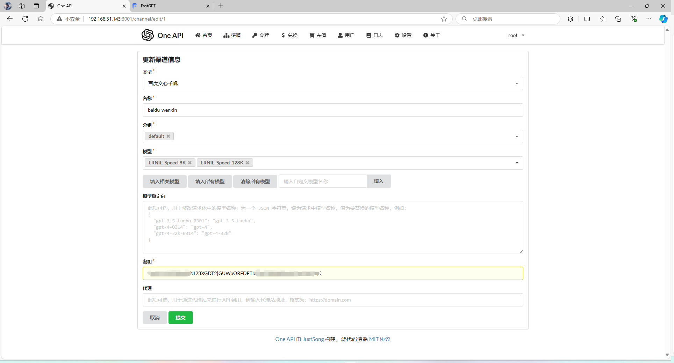Viewport: 674px width, 363px height.
Task: Expand the 模型 model dropdown arrow
Action: pos(517,163)
